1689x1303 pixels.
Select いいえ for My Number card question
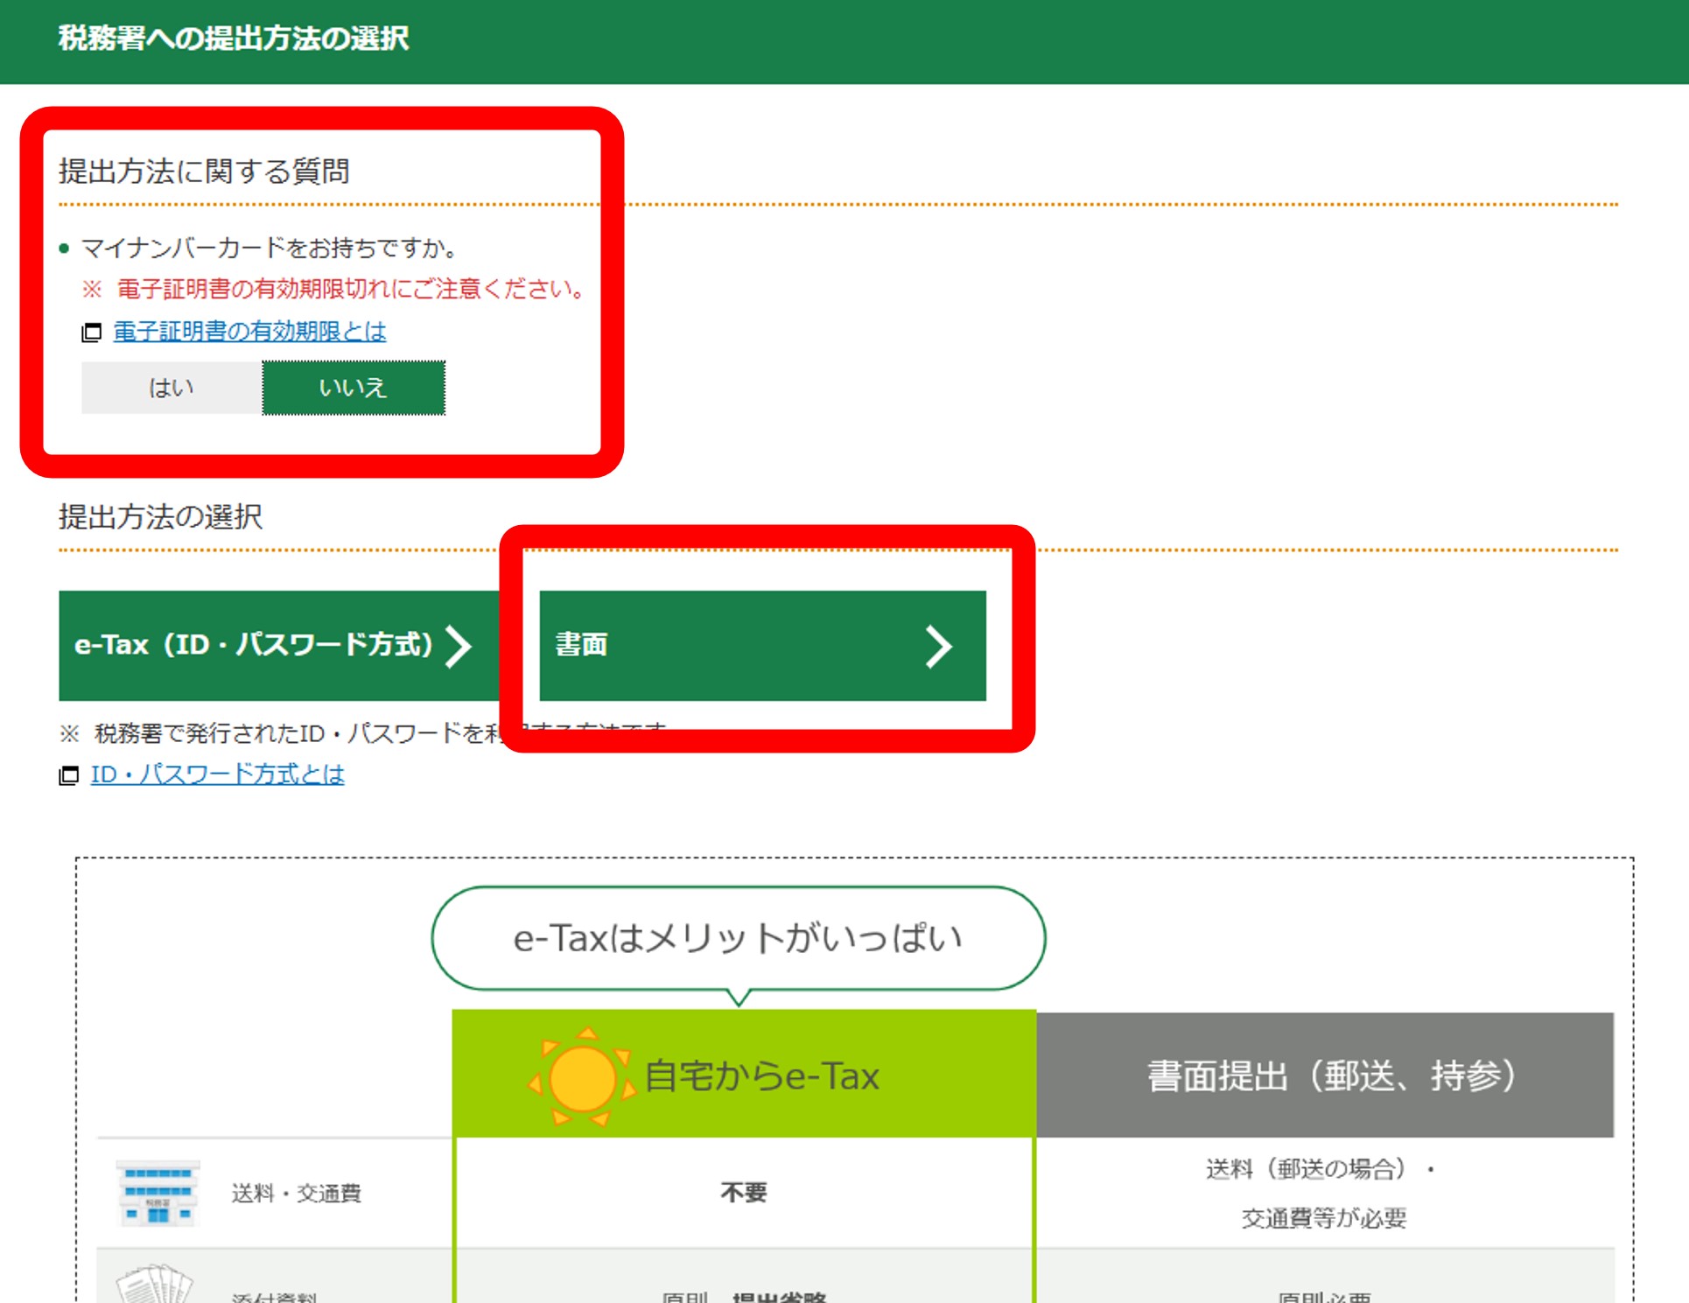coord(354,388)
